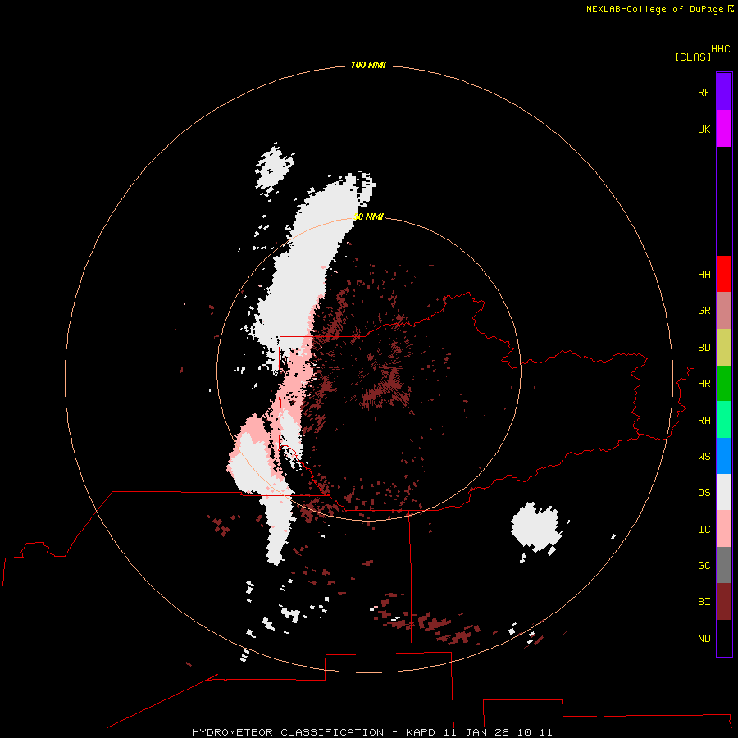This screenshot has height=738, width=738.
Task: Click the red HA legend swatch
Action: (724, 274)
